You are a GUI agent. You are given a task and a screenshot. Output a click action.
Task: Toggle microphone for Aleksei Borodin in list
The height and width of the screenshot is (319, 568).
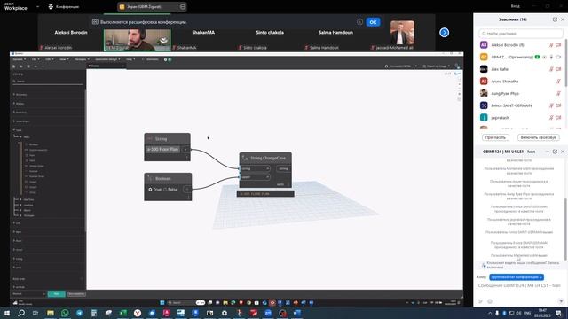coord(551,45)
